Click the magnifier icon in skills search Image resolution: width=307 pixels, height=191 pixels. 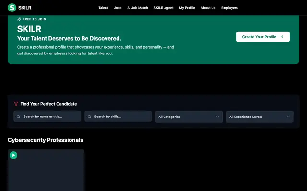tap(90, 117)
